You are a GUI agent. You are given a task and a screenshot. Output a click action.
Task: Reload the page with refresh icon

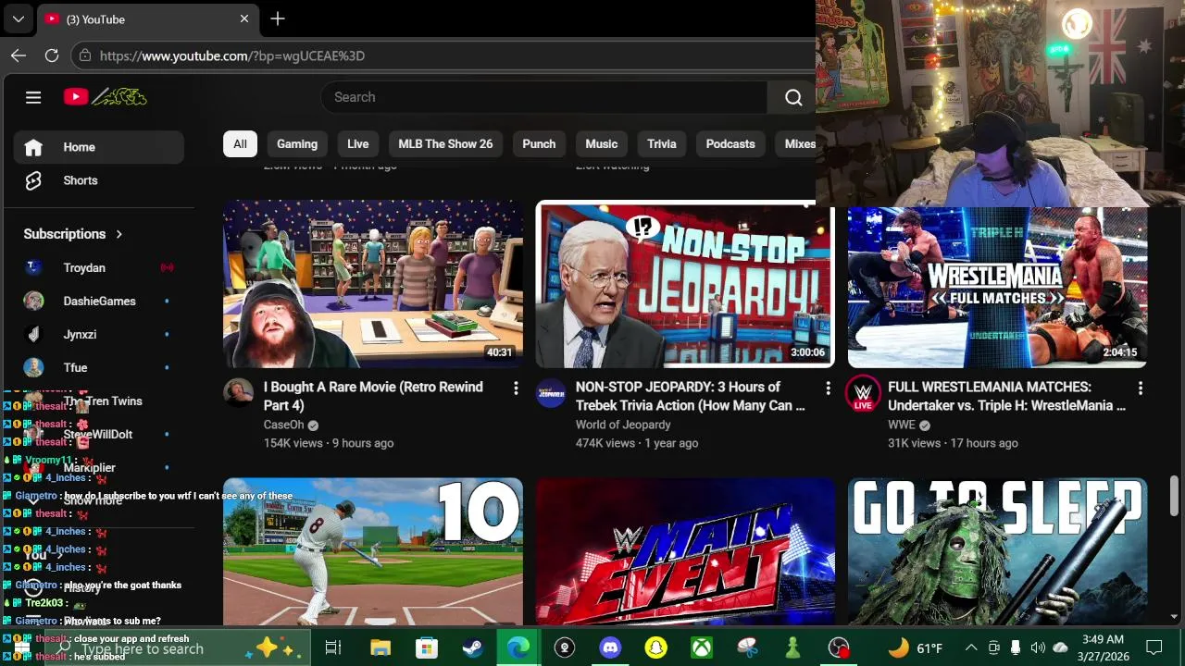(52, 55)
